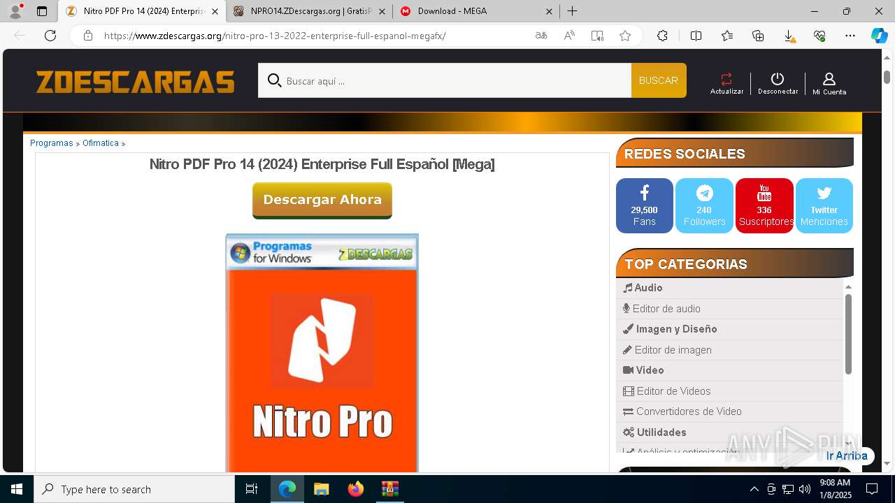
Task: Click the read aloud icon in address bar
Action: (569, 36)
